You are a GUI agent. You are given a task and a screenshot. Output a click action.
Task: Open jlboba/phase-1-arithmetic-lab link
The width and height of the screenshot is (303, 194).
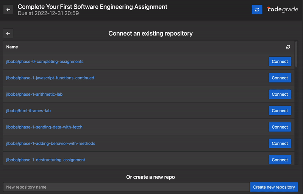tap(34, 94)
